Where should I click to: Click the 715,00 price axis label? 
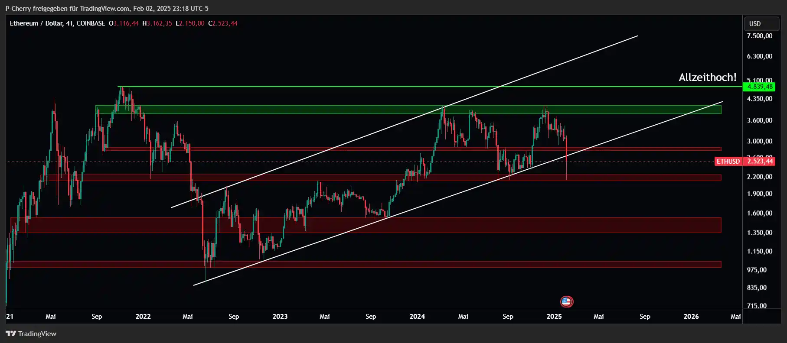click(757, 306)
